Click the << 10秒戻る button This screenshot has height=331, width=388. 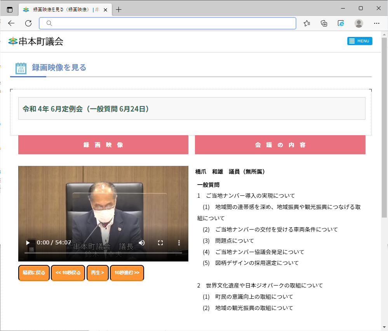68,273
